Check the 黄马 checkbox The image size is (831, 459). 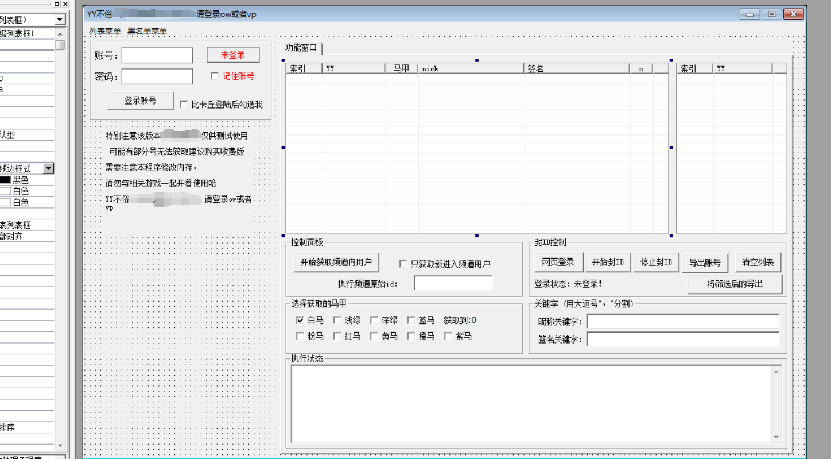[374, 336]
